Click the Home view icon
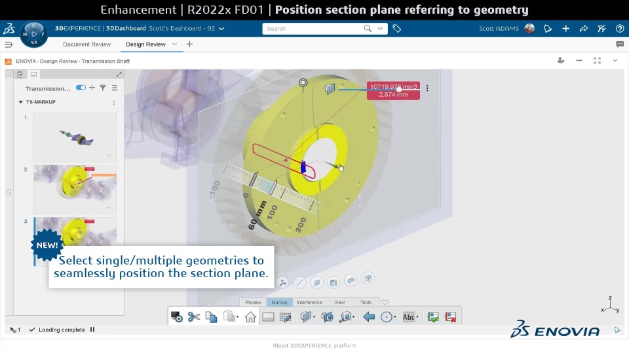Viewport: 629px width, 353px height. [251, 317]
